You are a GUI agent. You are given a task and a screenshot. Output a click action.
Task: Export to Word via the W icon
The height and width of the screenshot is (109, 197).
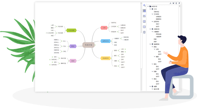[173, 3]
